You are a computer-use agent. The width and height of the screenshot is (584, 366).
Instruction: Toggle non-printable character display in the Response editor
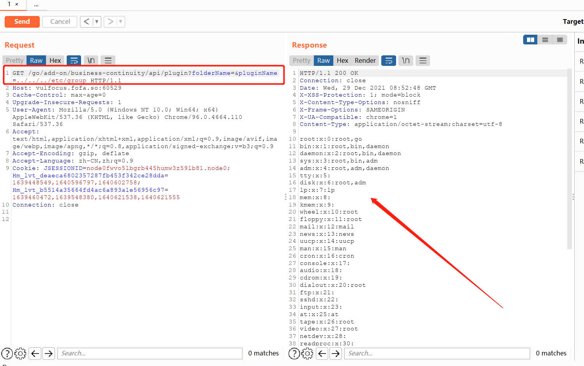point(405,60)
